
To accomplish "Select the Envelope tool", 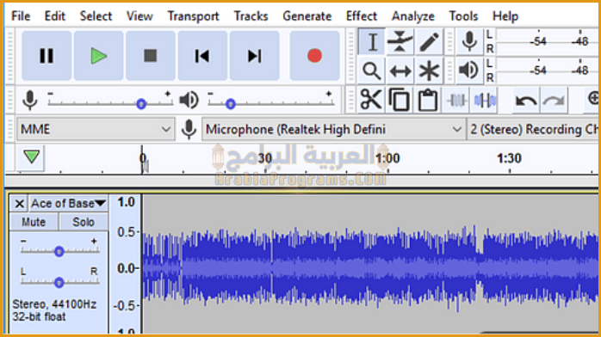I will (400, 41).
